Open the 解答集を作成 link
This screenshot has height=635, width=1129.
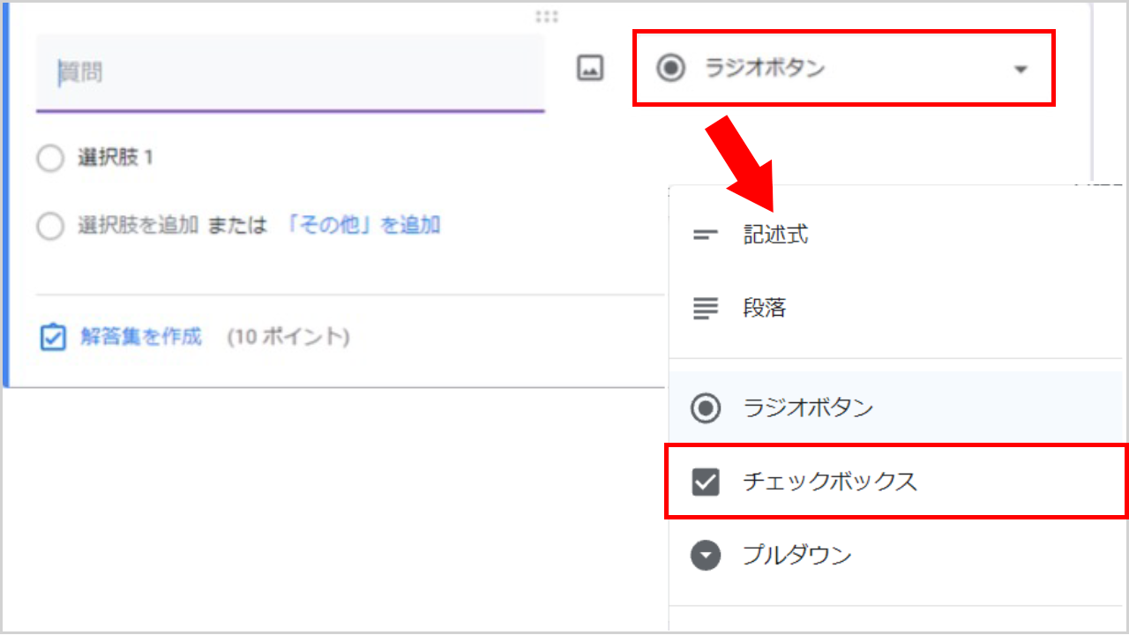(141, 337)
